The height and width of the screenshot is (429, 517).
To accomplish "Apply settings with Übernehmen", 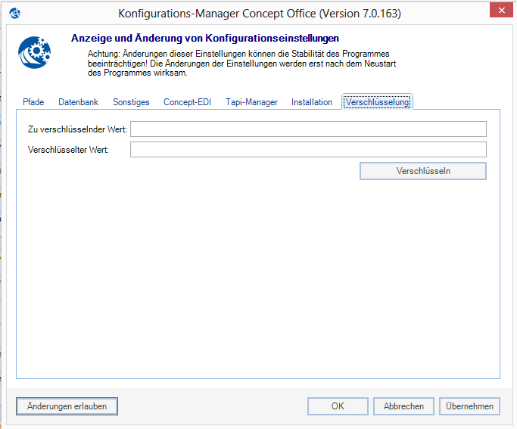I will tap(469, 406).
